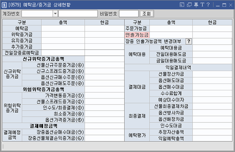Click the 비밀번호 input field
Viewport: 235px width, 152px height.
click(x=128, y=14)
